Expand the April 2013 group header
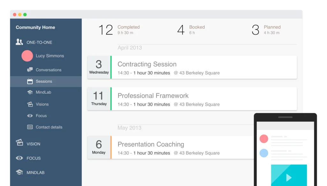Viewport: 327px width, 186px height. coord(130,47)
